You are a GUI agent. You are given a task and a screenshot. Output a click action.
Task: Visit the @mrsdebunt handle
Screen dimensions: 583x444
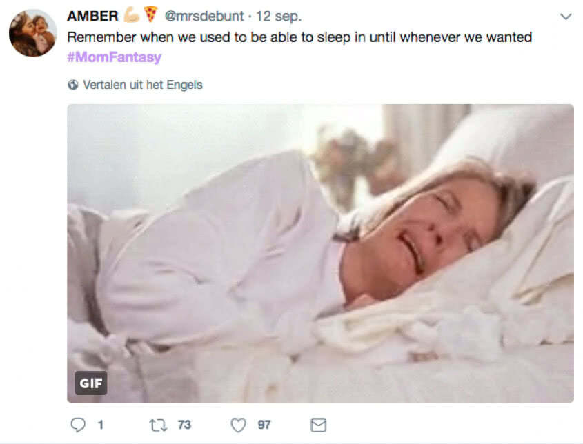204,17
